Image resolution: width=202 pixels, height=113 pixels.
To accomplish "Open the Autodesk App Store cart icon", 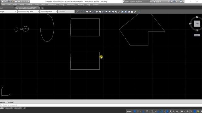I will pyautogui.click(x=171, y=2).
